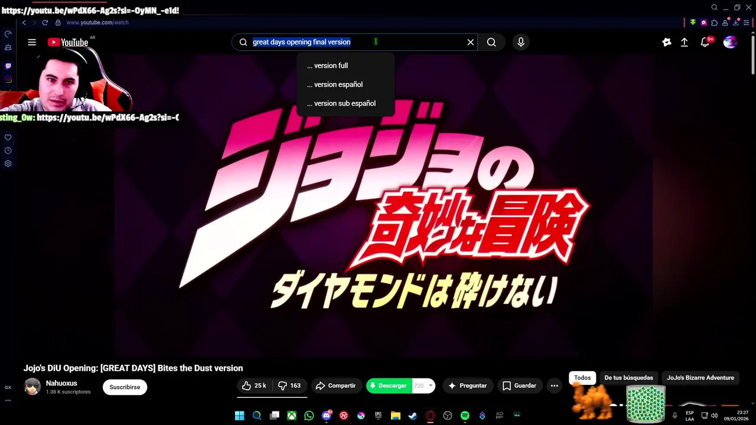Open the Windows Start button
Image resolution: width=756 pixels, height=425 pixels.
click(x=239, y=416)
